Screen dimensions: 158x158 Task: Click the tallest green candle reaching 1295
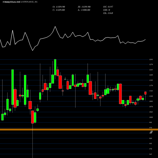pos(55,67)
